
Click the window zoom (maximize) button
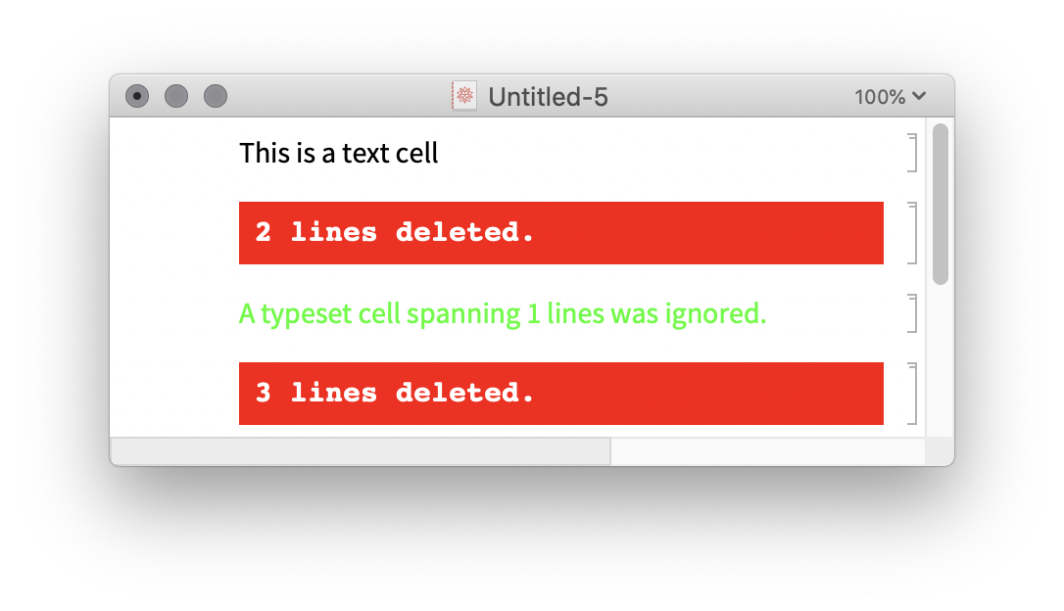pos(216,96)
